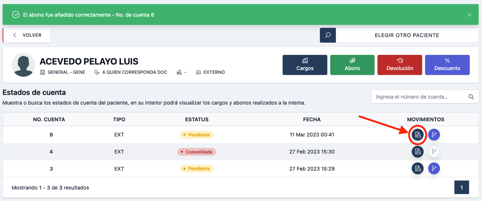Screen dimensions: 482x201
Task: Open account statement icon for account 8
Action: pos(418,135)
